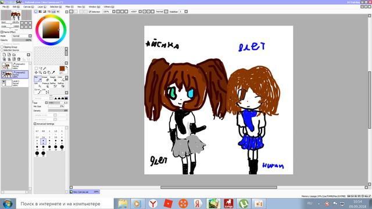Open the Canvas menu
Screen dimensions: 372x209
point(28,6)
